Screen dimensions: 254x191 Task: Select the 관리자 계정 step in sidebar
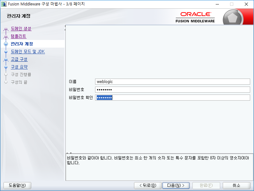tap(22, 44)
